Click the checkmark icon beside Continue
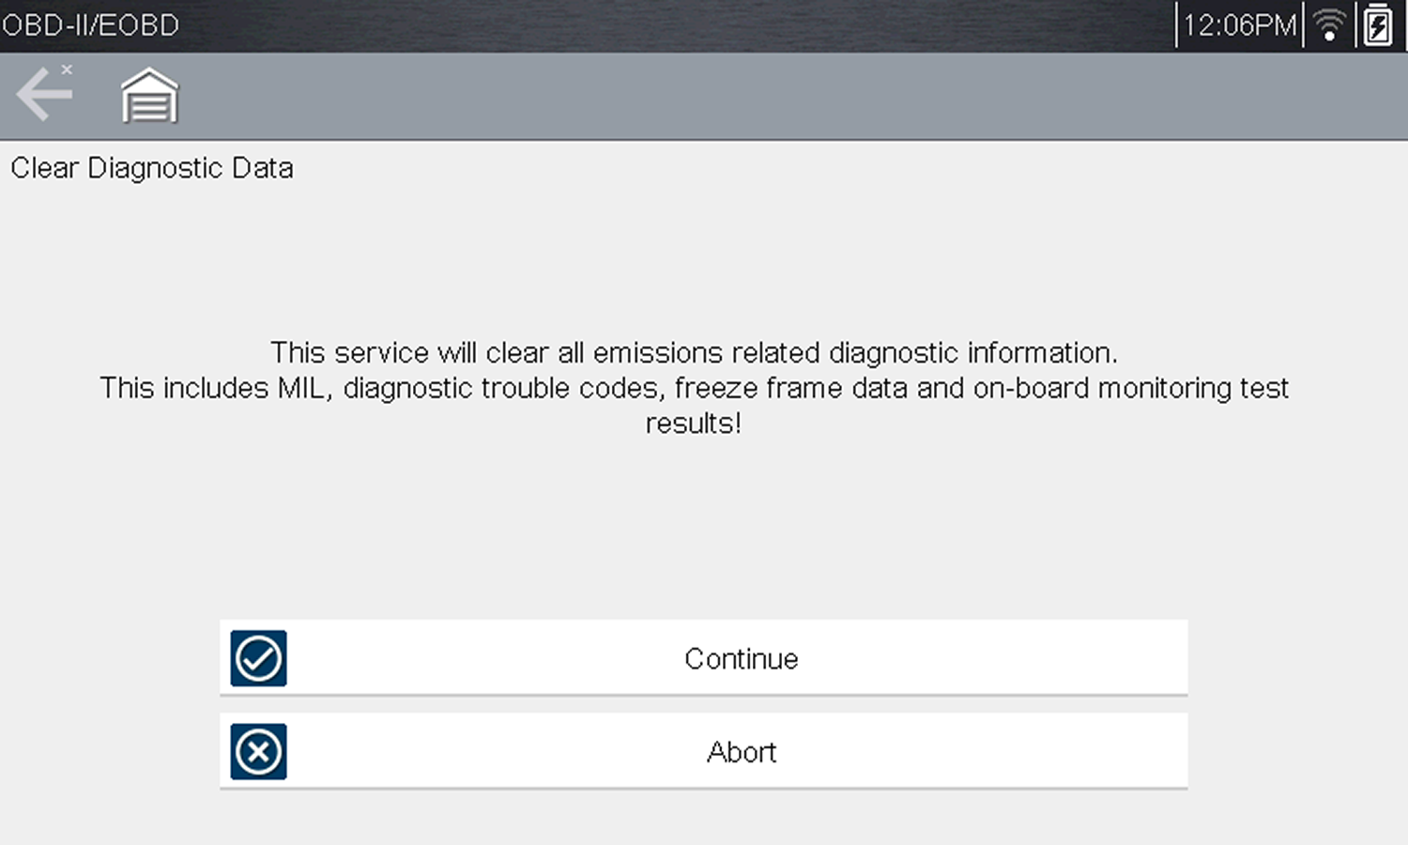 (258, 658)
